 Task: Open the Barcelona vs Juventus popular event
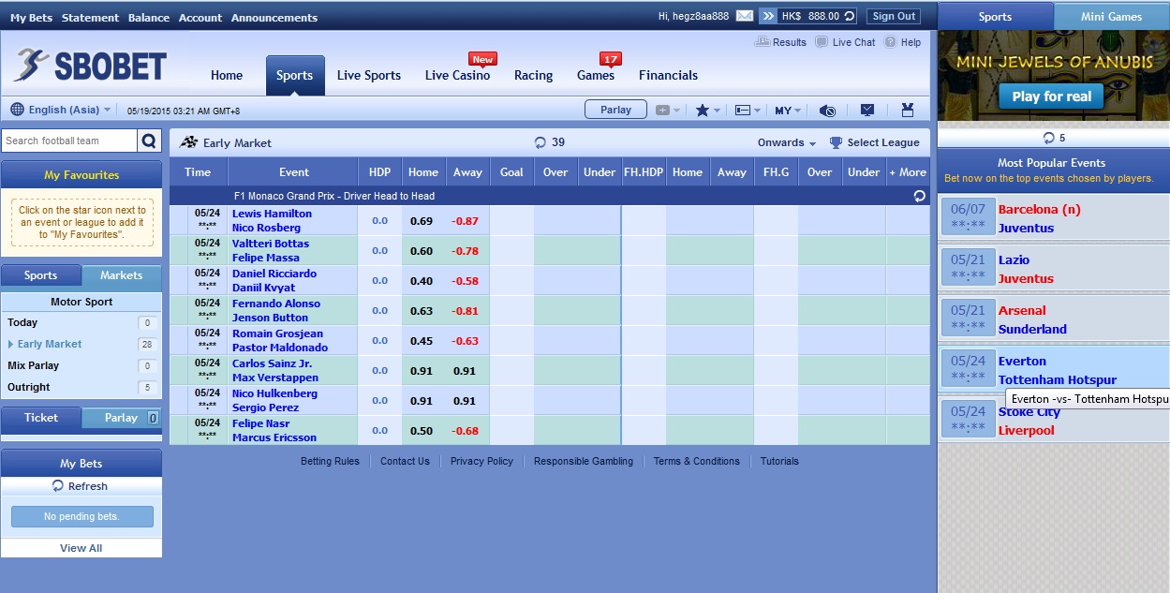point(1053,218)
